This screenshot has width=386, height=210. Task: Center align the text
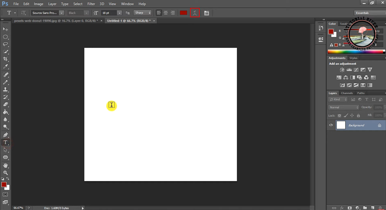point(166,13)
